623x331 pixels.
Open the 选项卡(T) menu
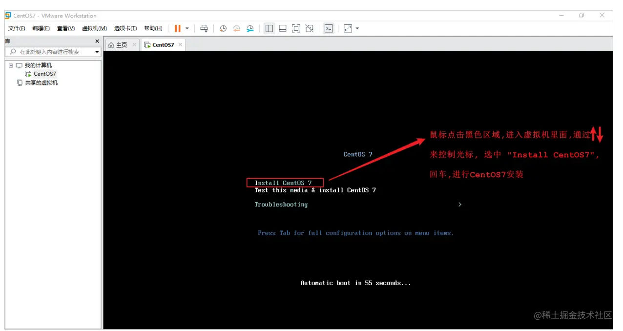point(125,28)
